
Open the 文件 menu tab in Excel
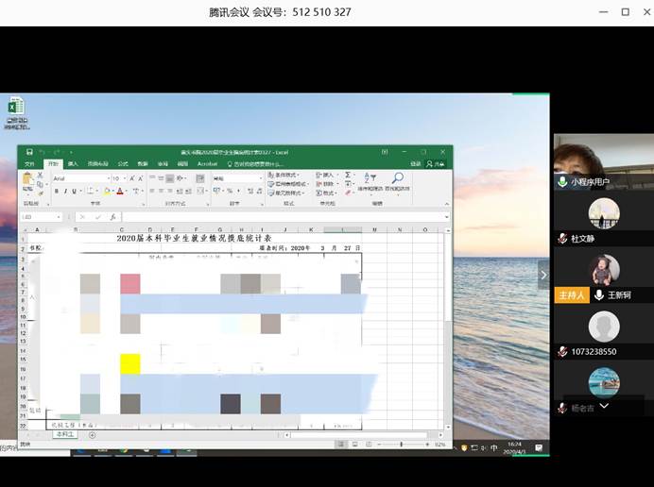pos(29,163)
